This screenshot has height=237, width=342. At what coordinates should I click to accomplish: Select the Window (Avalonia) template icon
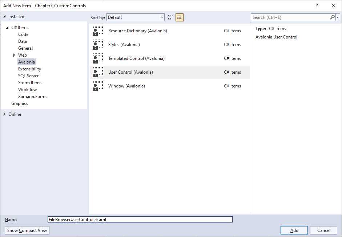pyautogui.click(x=98, y=86)
